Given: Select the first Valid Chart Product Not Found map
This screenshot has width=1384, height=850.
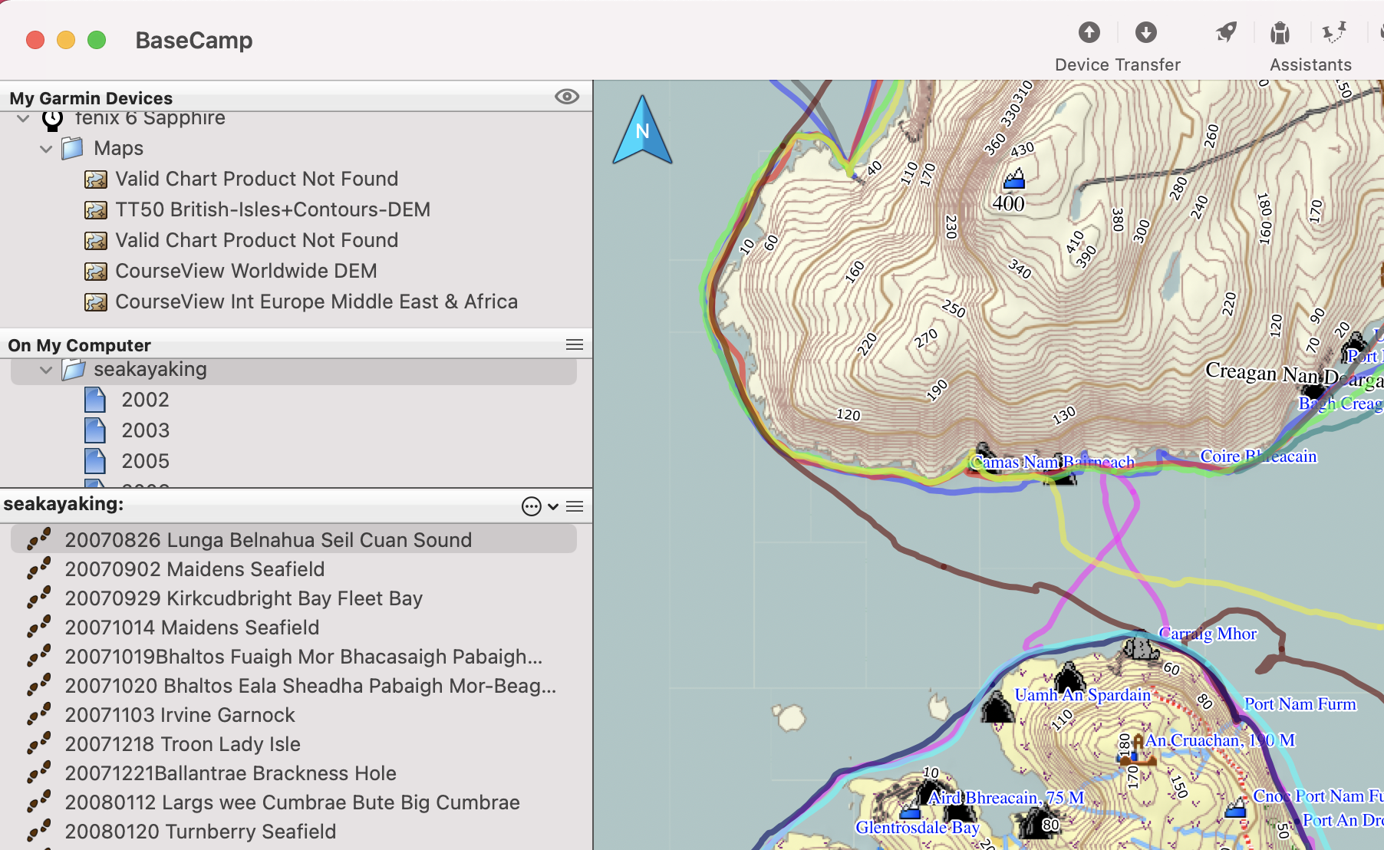Looking at the screenshot, I should click(x=256, y=179).
